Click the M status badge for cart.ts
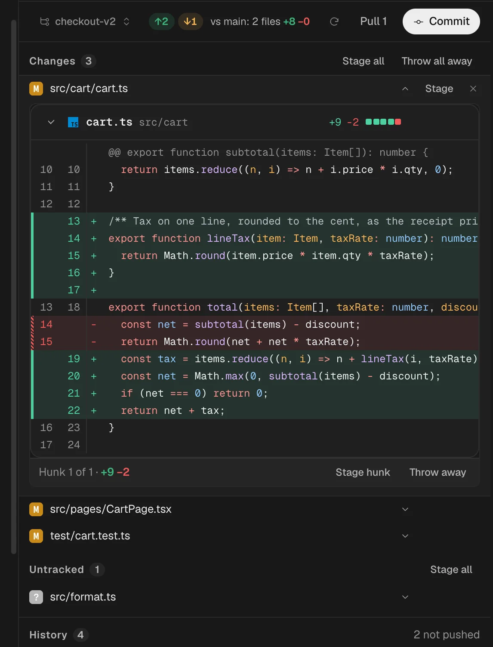The image size is (493, 647). point(36,89)
